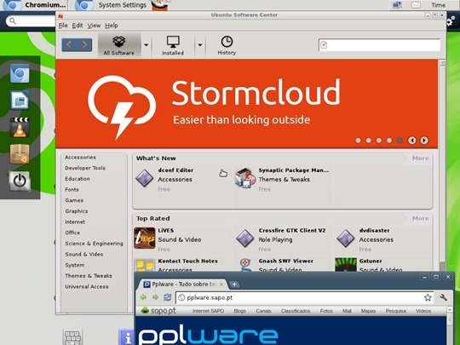The image size is (460, 345).
Task: Open the Developer Tools category
Action: 85,168
